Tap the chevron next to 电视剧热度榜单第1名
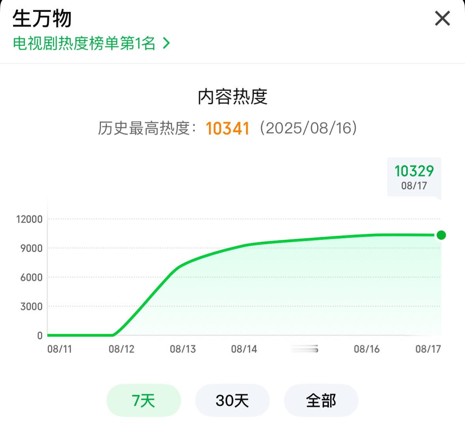This screenshot has height=437, width=465. tap(166, 43)
